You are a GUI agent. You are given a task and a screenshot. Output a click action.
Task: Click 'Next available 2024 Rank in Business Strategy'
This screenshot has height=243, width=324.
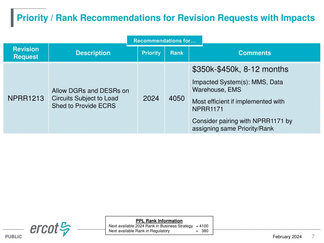pyautogui.click(x=151, y=226)
